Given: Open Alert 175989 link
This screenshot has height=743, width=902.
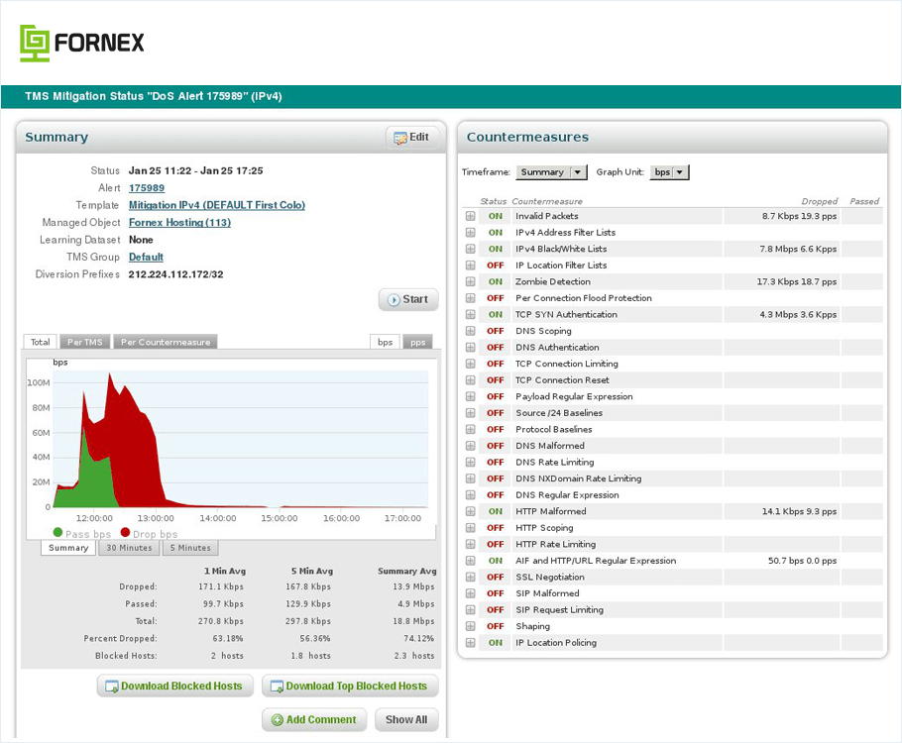Looking at the screenshot, I should point(147,188).
